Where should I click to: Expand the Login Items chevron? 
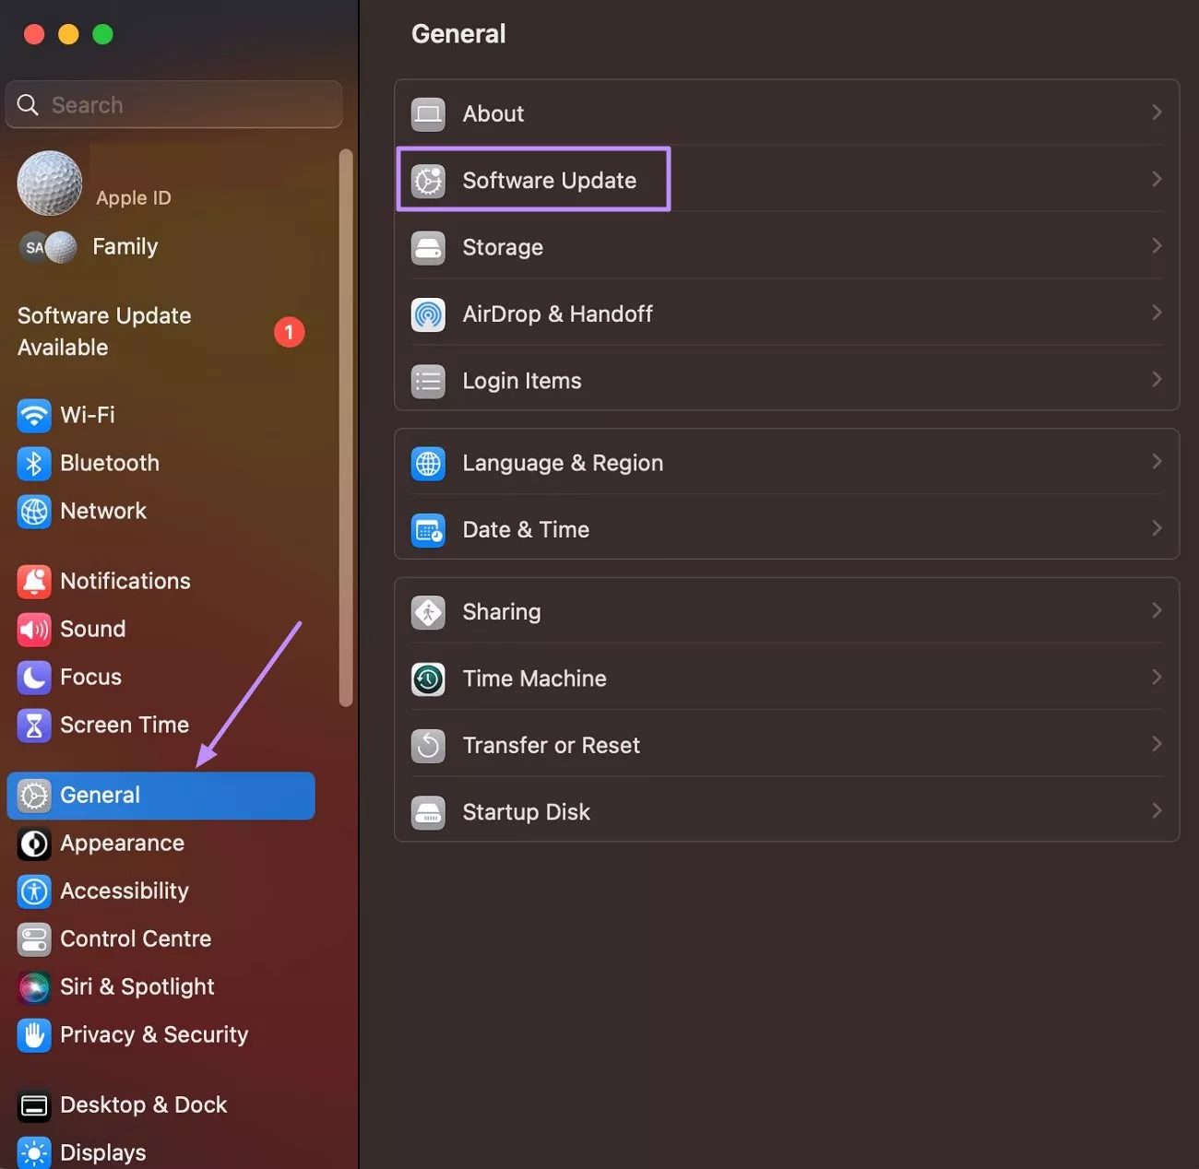tap(1157, 379)
